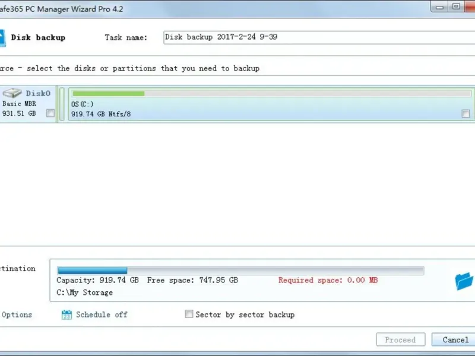Open Schedule off settings link
This screenshot has height=356, width=475.
102,315
